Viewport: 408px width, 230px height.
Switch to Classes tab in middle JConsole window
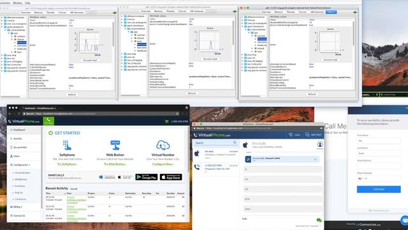182,11
